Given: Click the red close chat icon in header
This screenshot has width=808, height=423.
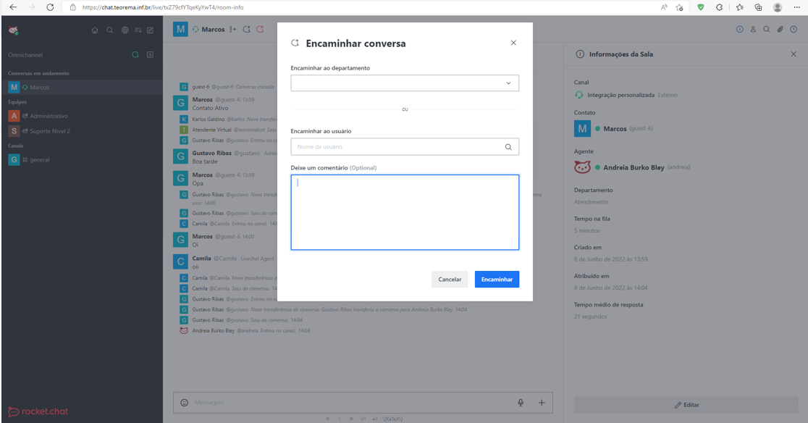Looking at the screenshot, I should (x=260, y=30).
